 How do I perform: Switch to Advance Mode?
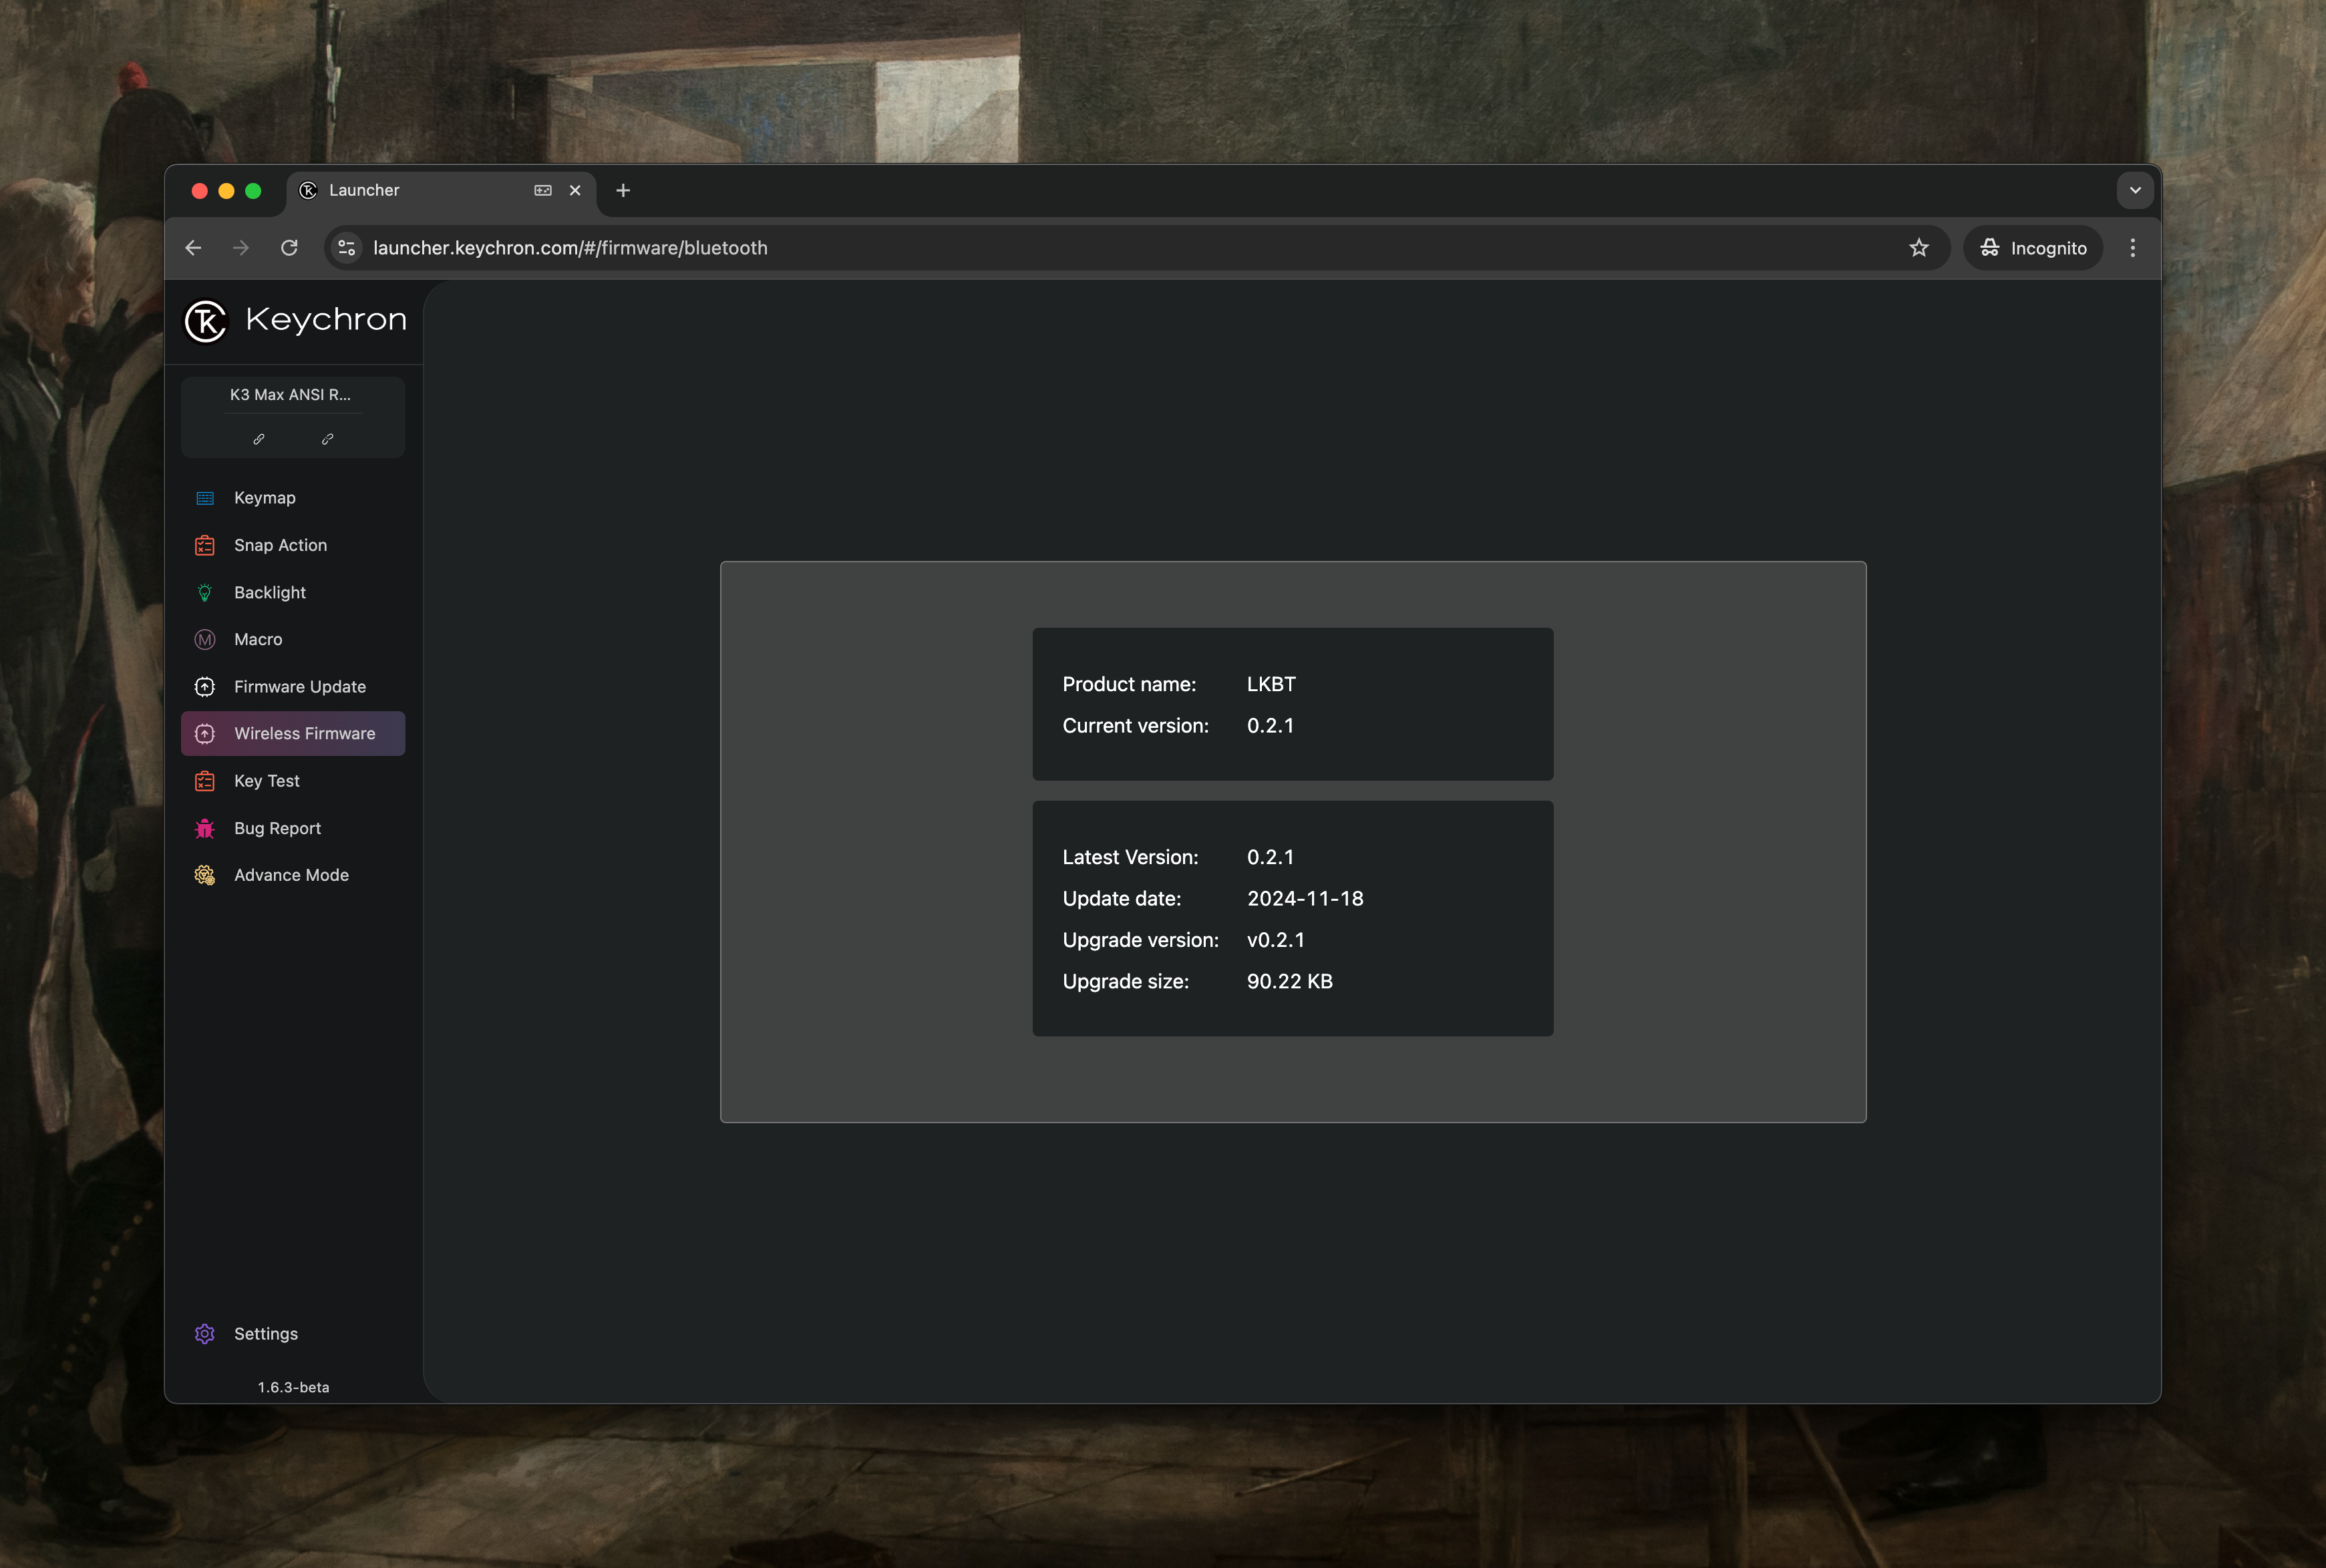pyautogui.click(x=291, y=875)
